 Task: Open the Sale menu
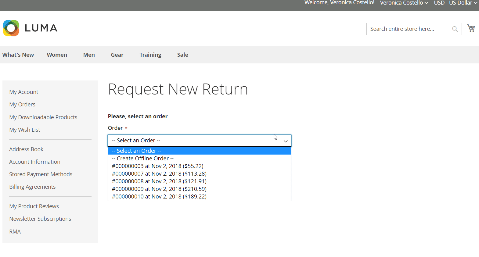[183, 55]
